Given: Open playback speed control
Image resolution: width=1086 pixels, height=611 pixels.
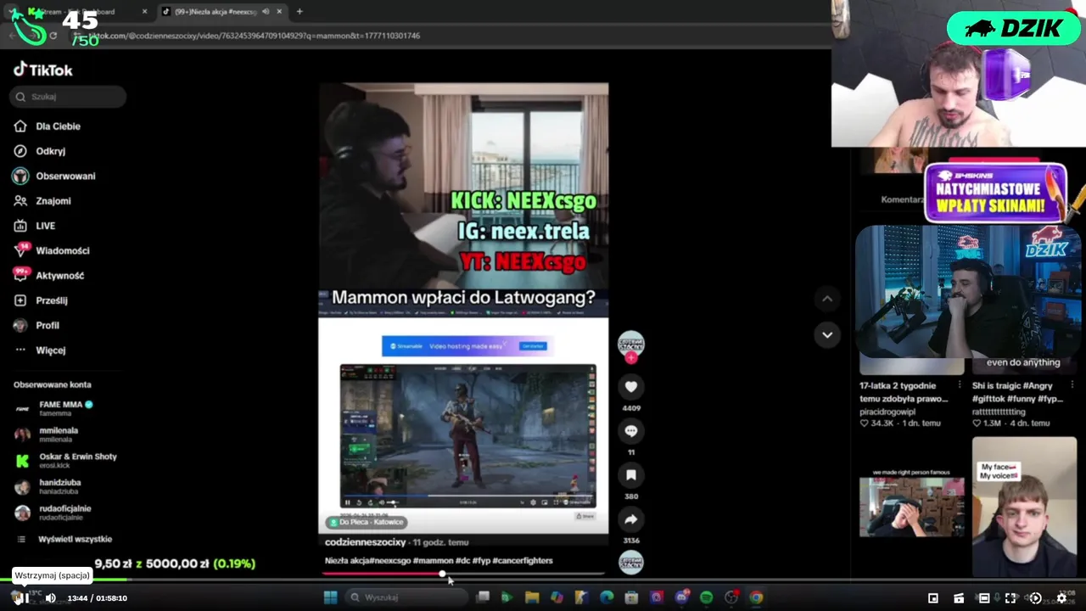Looking at the screenshot, I should tap(1035, 598).
